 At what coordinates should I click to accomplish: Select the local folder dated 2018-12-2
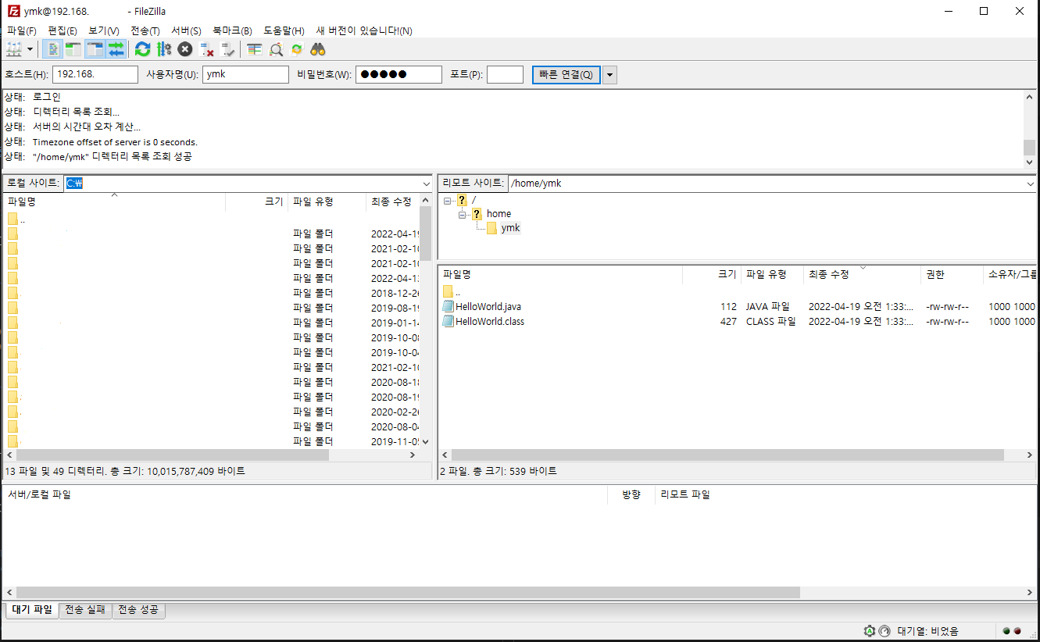point(213,293)
